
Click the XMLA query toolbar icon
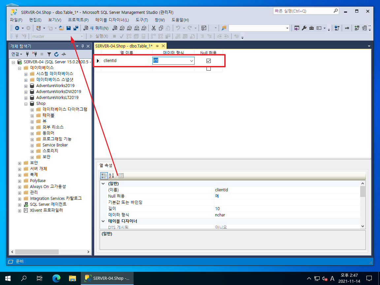(137, 28)
